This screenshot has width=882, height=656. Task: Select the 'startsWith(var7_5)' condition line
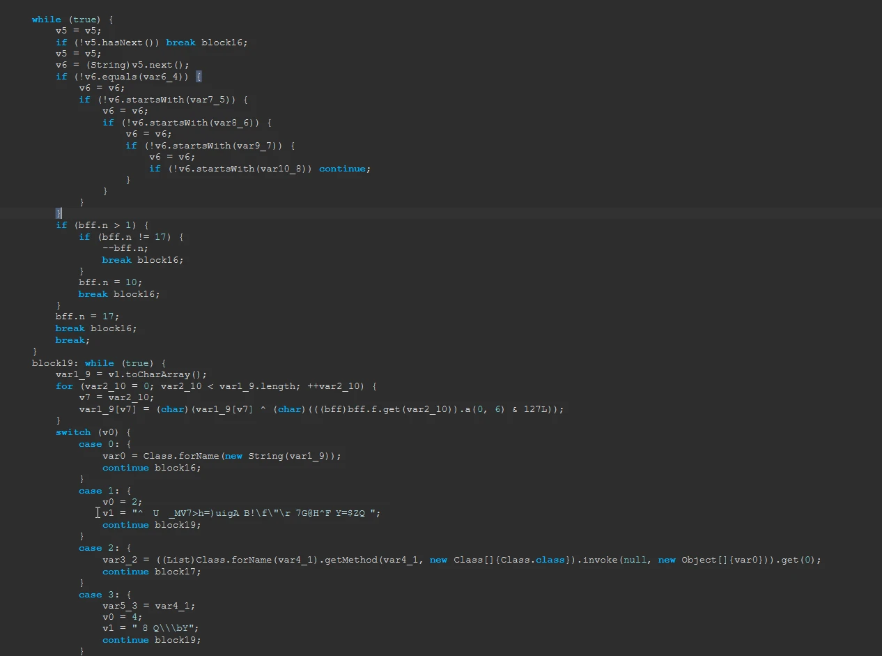[x=164, y=100]
